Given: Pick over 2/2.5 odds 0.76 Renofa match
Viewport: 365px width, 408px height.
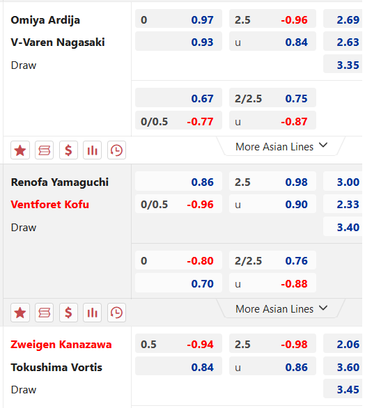Looking at the screenshot, I should point(272,260).
